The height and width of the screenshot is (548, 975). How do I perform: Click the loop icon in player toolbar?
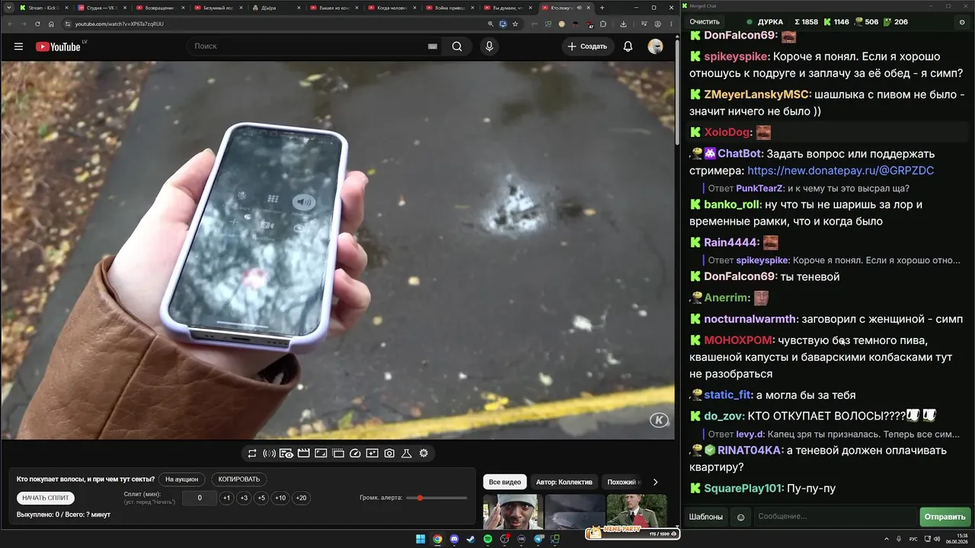252,454
